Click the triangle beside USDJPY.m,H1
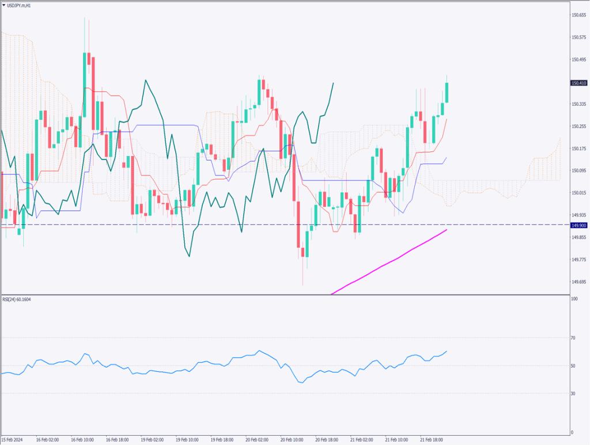This screenshot has height=445, width=590. [4, 5]
